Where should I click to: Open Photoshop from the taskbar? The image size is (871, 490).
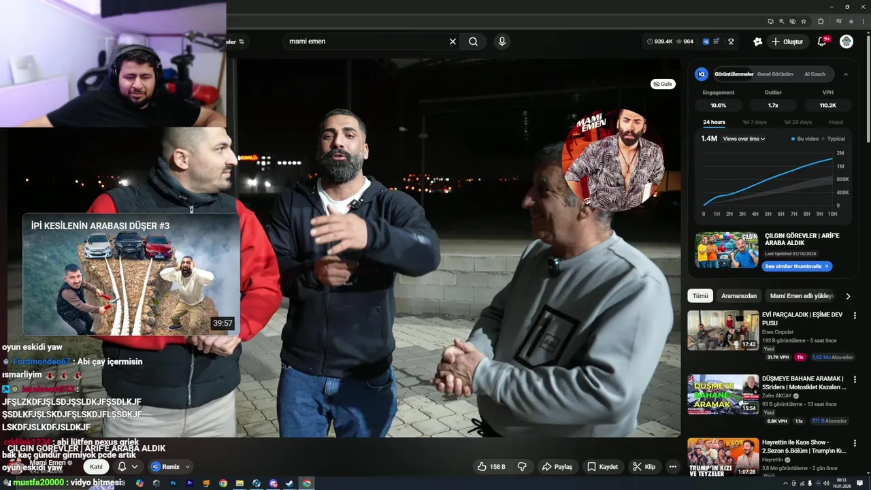coord(174,483)
